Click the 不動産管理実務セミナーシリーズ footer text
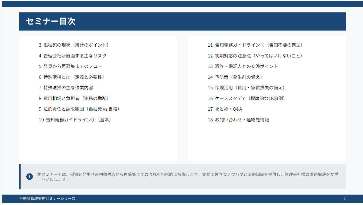 click(x=47, y=199)
